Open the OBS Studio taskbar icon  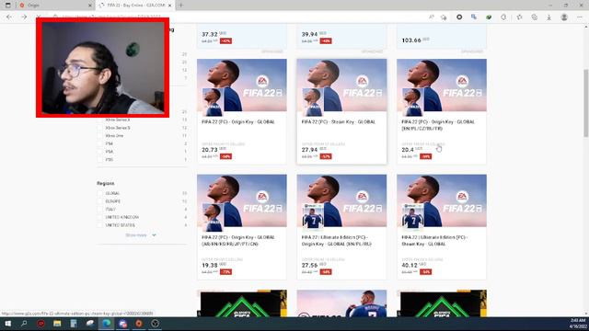156,324
